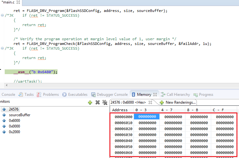This screenshot has height=158, width=239.
Task: Click address label 00006030
Action: click(124, 135)
